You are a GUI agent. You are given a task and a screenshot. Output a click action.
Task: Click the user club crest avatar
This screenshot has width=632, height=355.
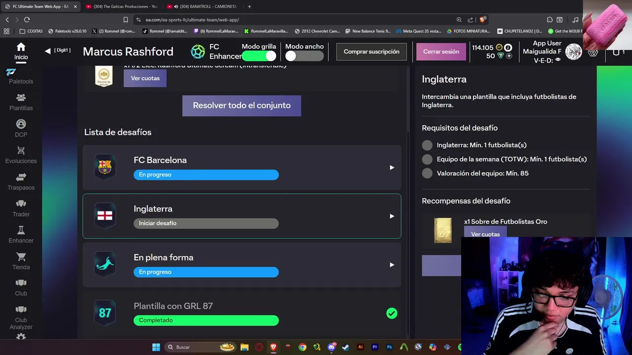click(x=574, y=52)
